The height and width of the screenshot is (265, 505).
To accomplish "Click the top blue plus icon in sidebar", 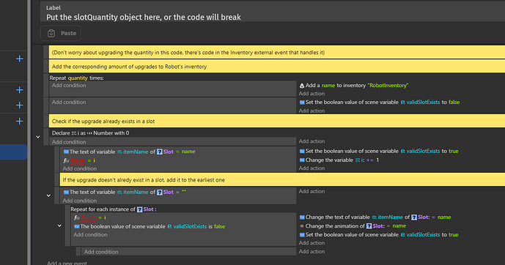I will pyautogui.click(x=19, y=59).
